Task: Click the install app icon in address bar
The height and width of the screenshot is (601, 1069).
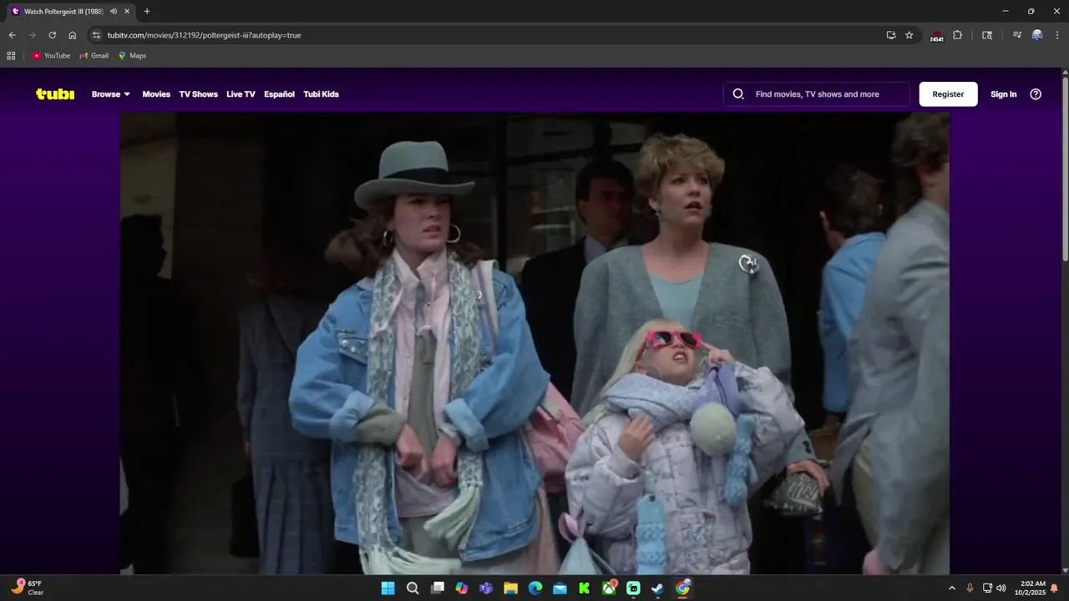Action: click(x=891, y=35)
